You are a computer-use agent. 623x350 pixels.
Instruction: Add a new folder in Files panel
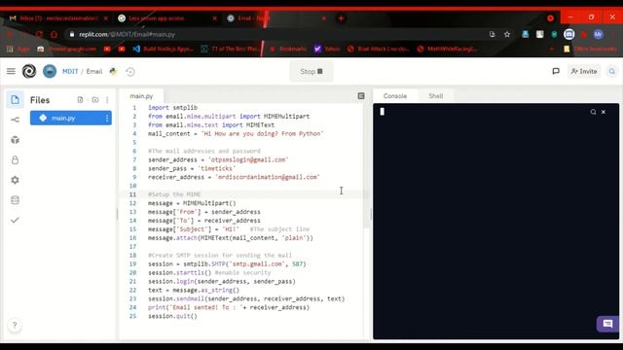pos(95,99)
